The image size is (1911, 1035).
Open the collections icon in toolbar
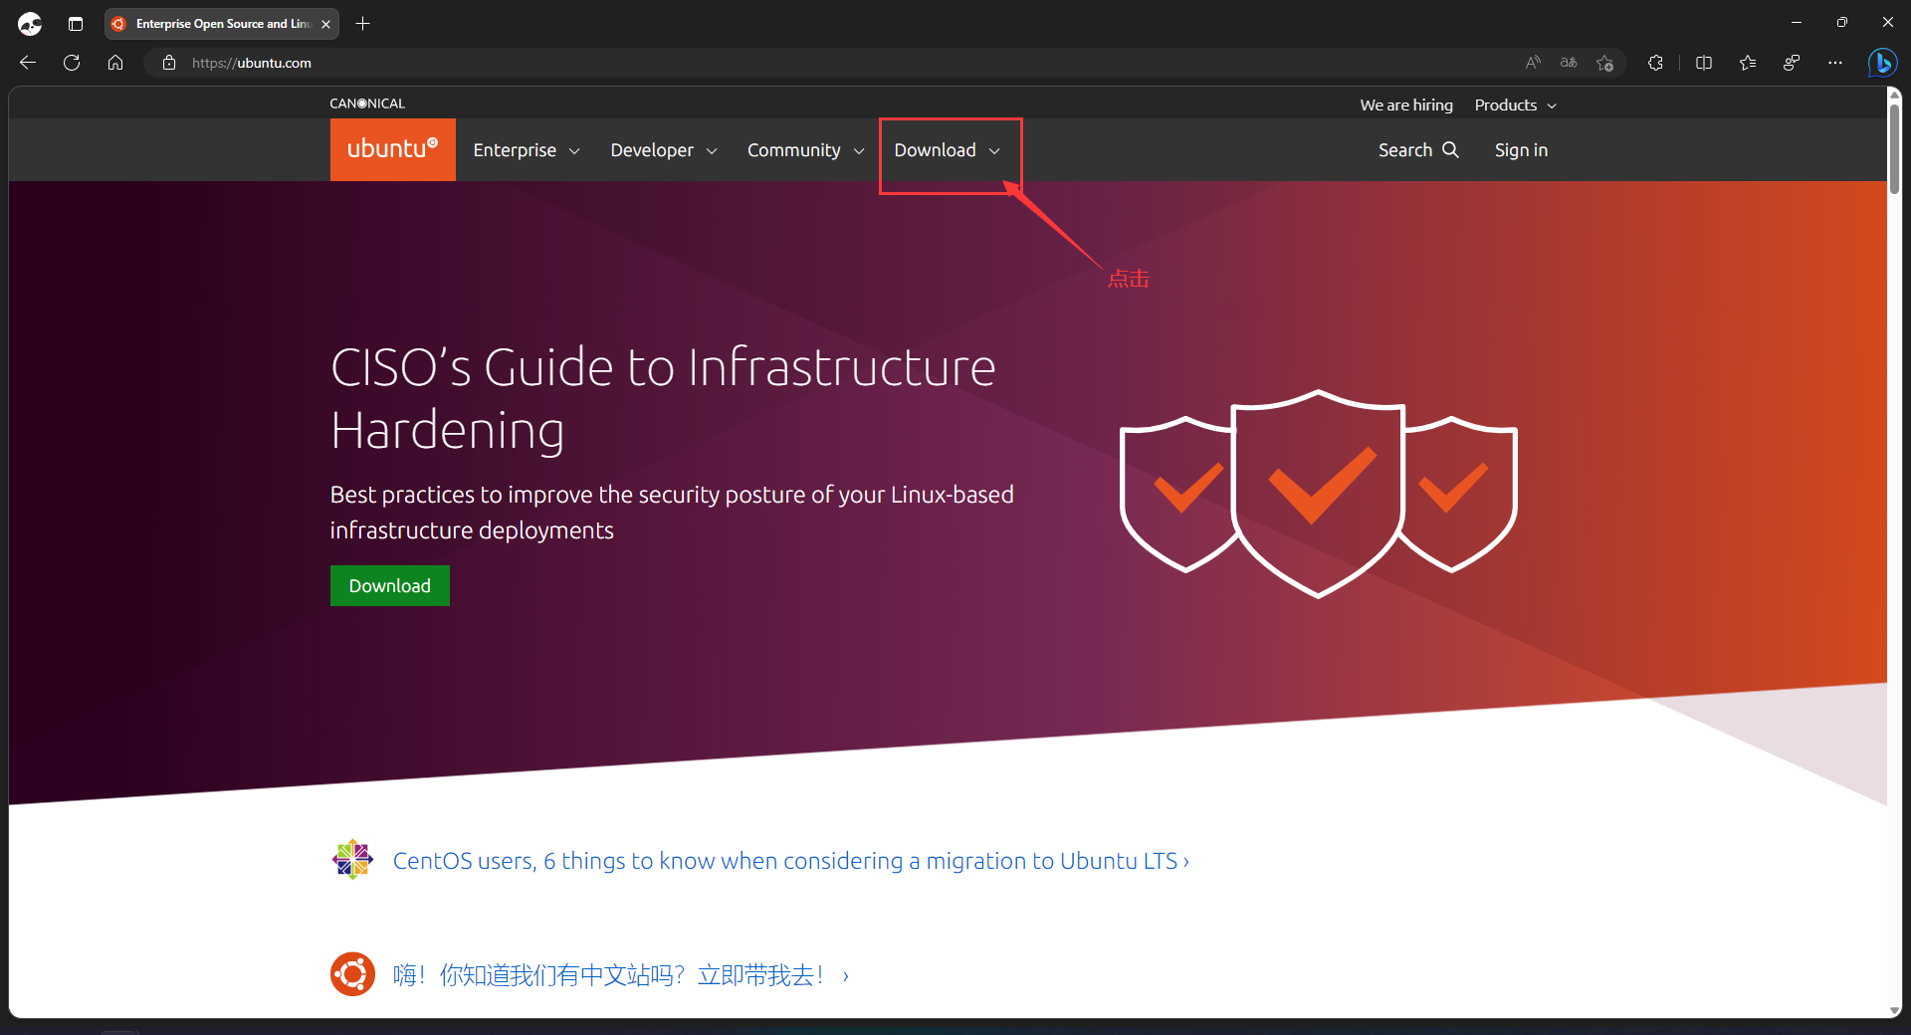1792,63
